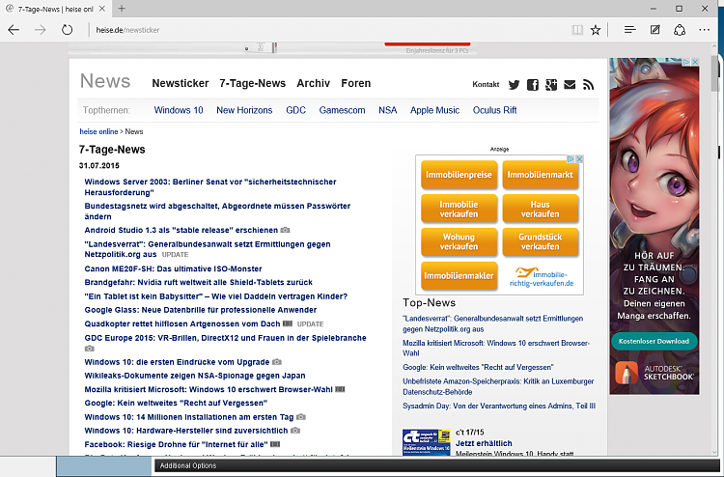Click Haus verkaufen ad button

(541, 209)
